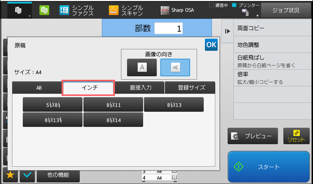Open Simple Scan (シンプルスキャン) mode
The width and height of the screenshot is (313, 184).
click(x=126, y=10)
